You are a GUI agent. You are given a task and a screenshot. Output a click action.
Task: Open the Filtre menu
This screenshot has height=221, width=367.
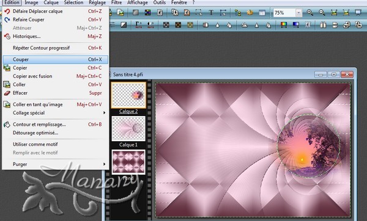point(116,2)
